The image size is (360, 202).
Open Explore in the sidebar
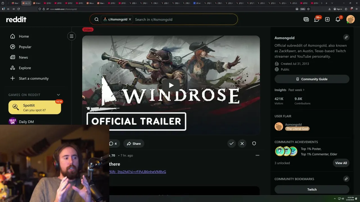25,68
